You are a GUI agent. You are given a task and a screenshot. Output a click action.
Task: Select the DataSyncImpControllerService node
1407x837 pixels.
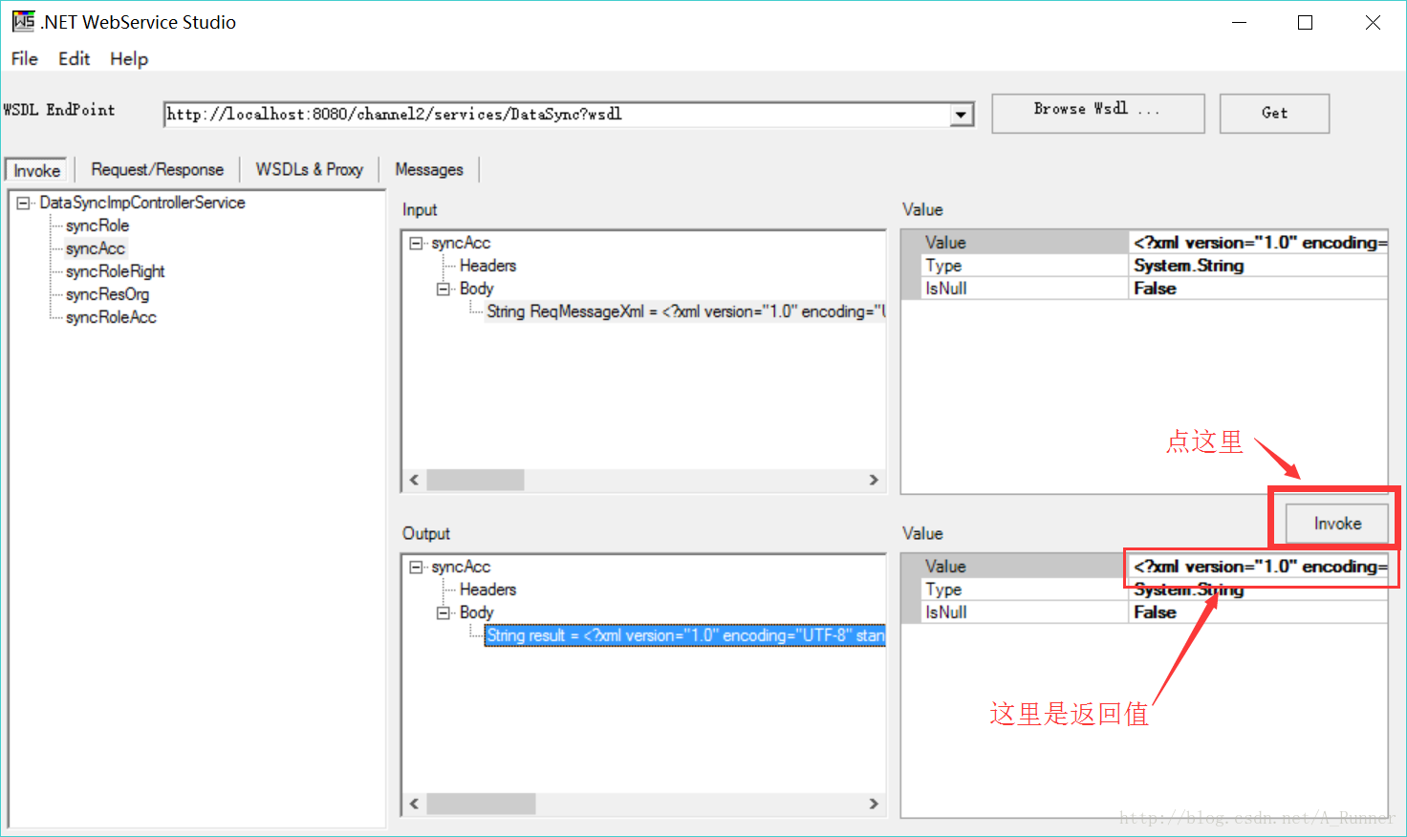coord(142,203)
